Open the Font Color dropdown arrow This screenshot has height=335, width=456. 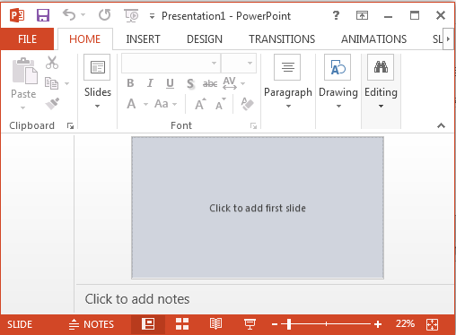point(145,104)
